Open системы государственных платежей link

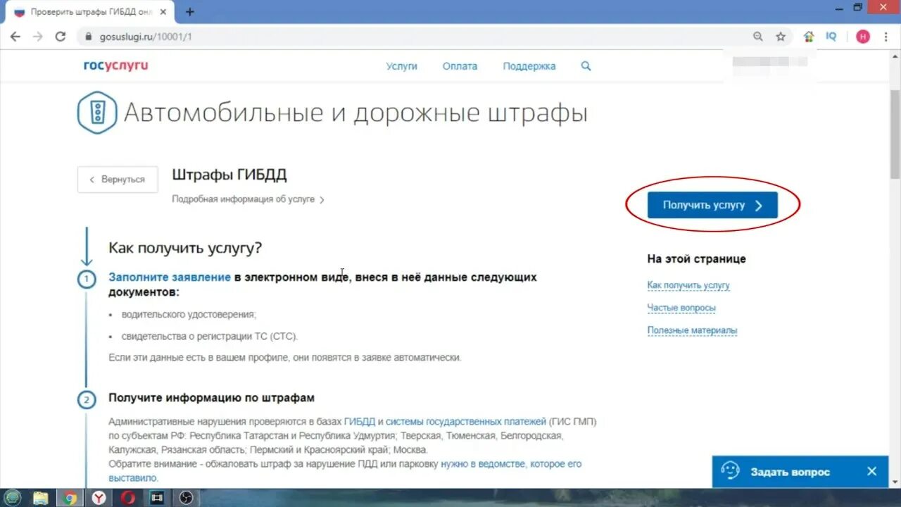466,422
